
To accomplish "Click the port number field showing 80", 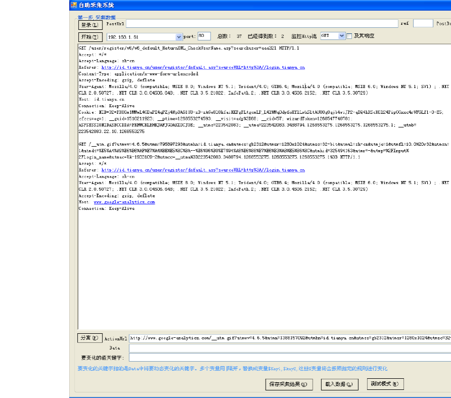I will [204, 36].
